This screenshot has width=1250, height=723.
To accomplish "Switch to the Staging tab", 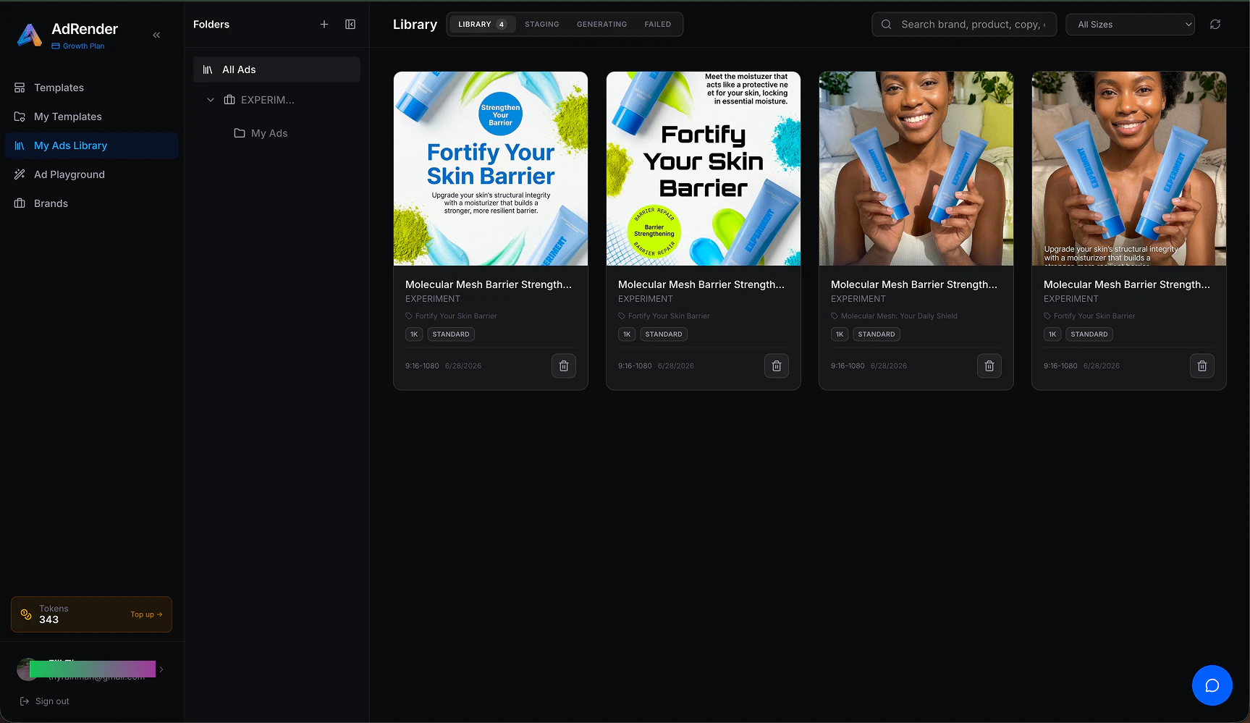I will (542, 25).
